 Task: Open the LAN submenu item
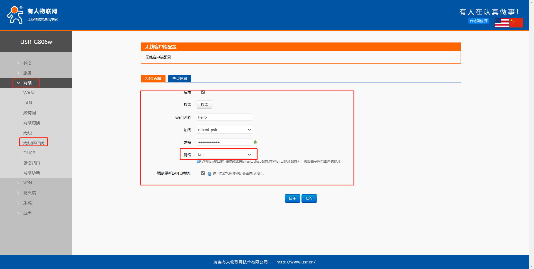click(x=28, y=103)
